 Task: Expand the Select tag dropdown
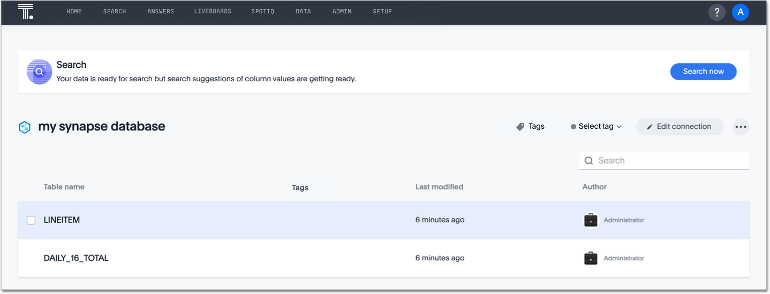(596, 127)
